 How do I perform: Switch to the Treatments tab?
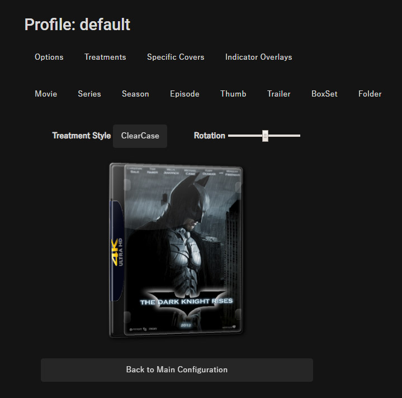pos(105,57)
